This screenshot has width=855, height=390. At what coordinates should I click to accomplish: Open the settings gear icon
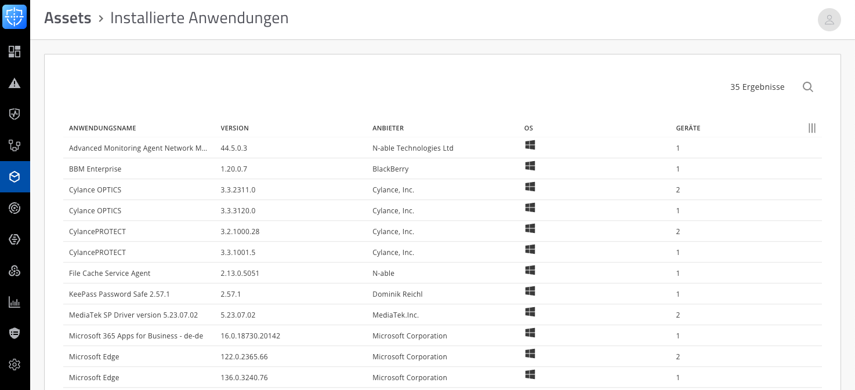click(15, 365)
